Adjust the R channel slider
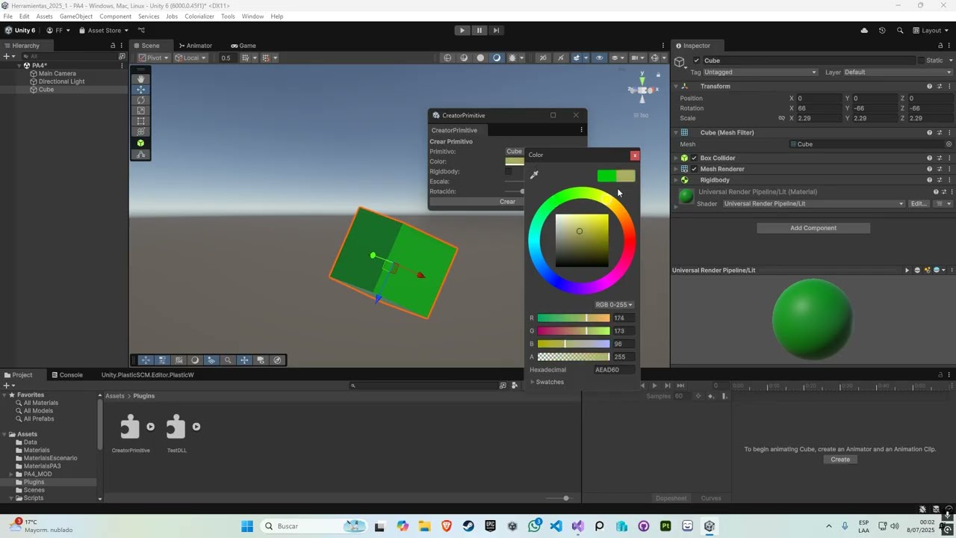This screenshot has height=538, width=956. tap(574, 318)
